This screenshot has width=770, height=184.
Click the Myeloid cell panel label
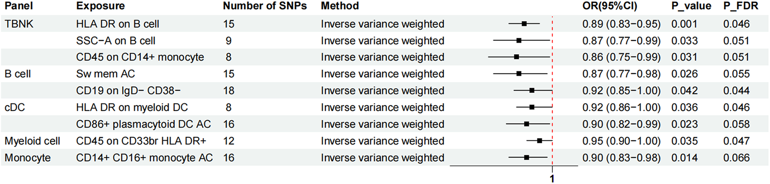tap(32, 141)
